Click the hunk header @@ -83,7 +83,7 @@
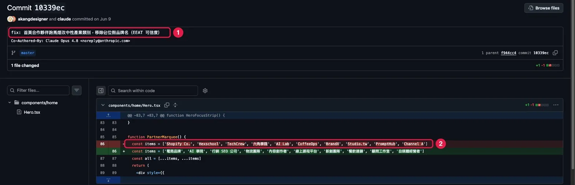575x185 pixels. coord(176,115)
